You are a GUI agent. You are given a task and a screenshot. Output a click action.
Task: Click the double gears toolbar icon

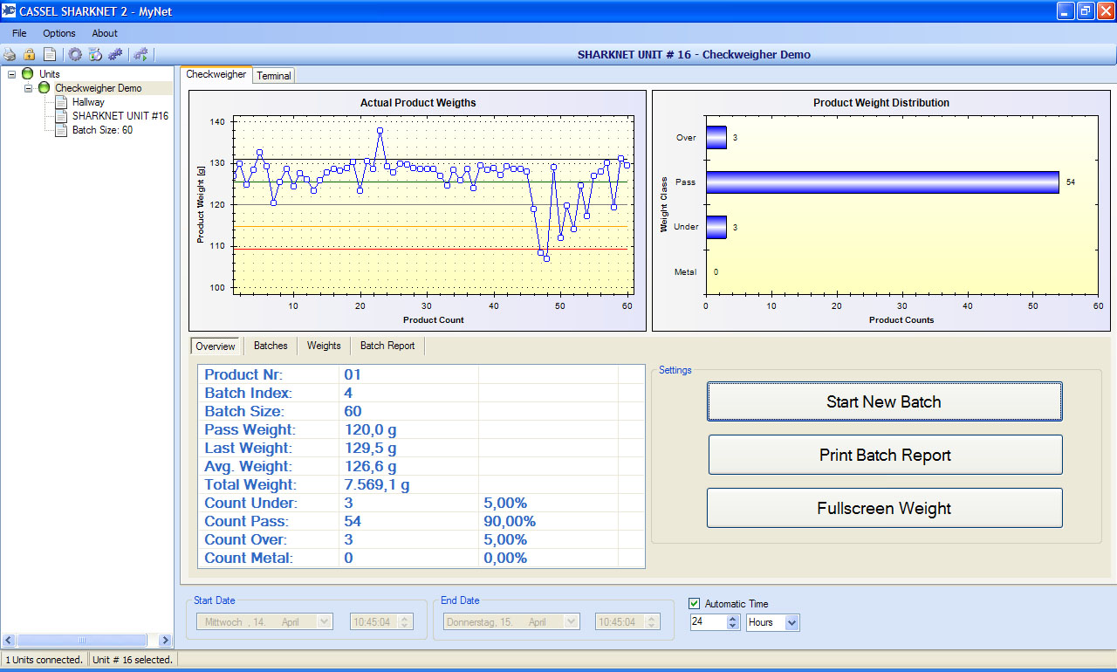[x=115, y=54]
